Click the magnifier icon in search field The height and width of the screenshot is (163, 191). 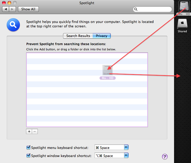136,9
